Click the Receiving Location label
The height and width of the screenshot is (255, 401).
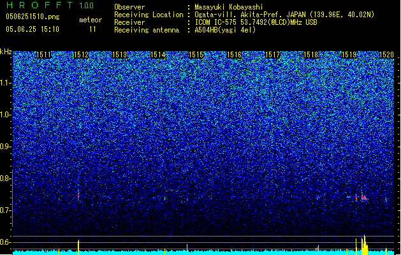tap(149, 15)
